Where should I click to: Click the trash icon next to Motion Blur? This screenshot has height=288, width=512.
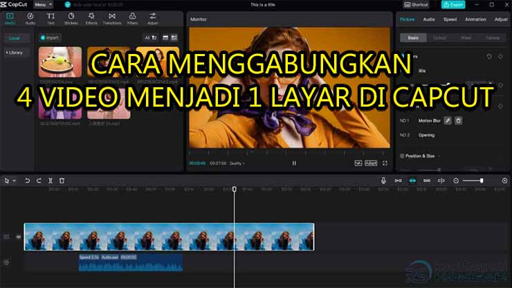pos(459,120)
